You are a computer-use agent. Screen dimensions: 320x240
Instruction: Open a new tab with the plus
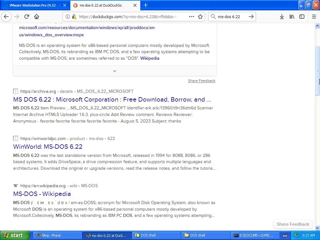pos(146,5)
